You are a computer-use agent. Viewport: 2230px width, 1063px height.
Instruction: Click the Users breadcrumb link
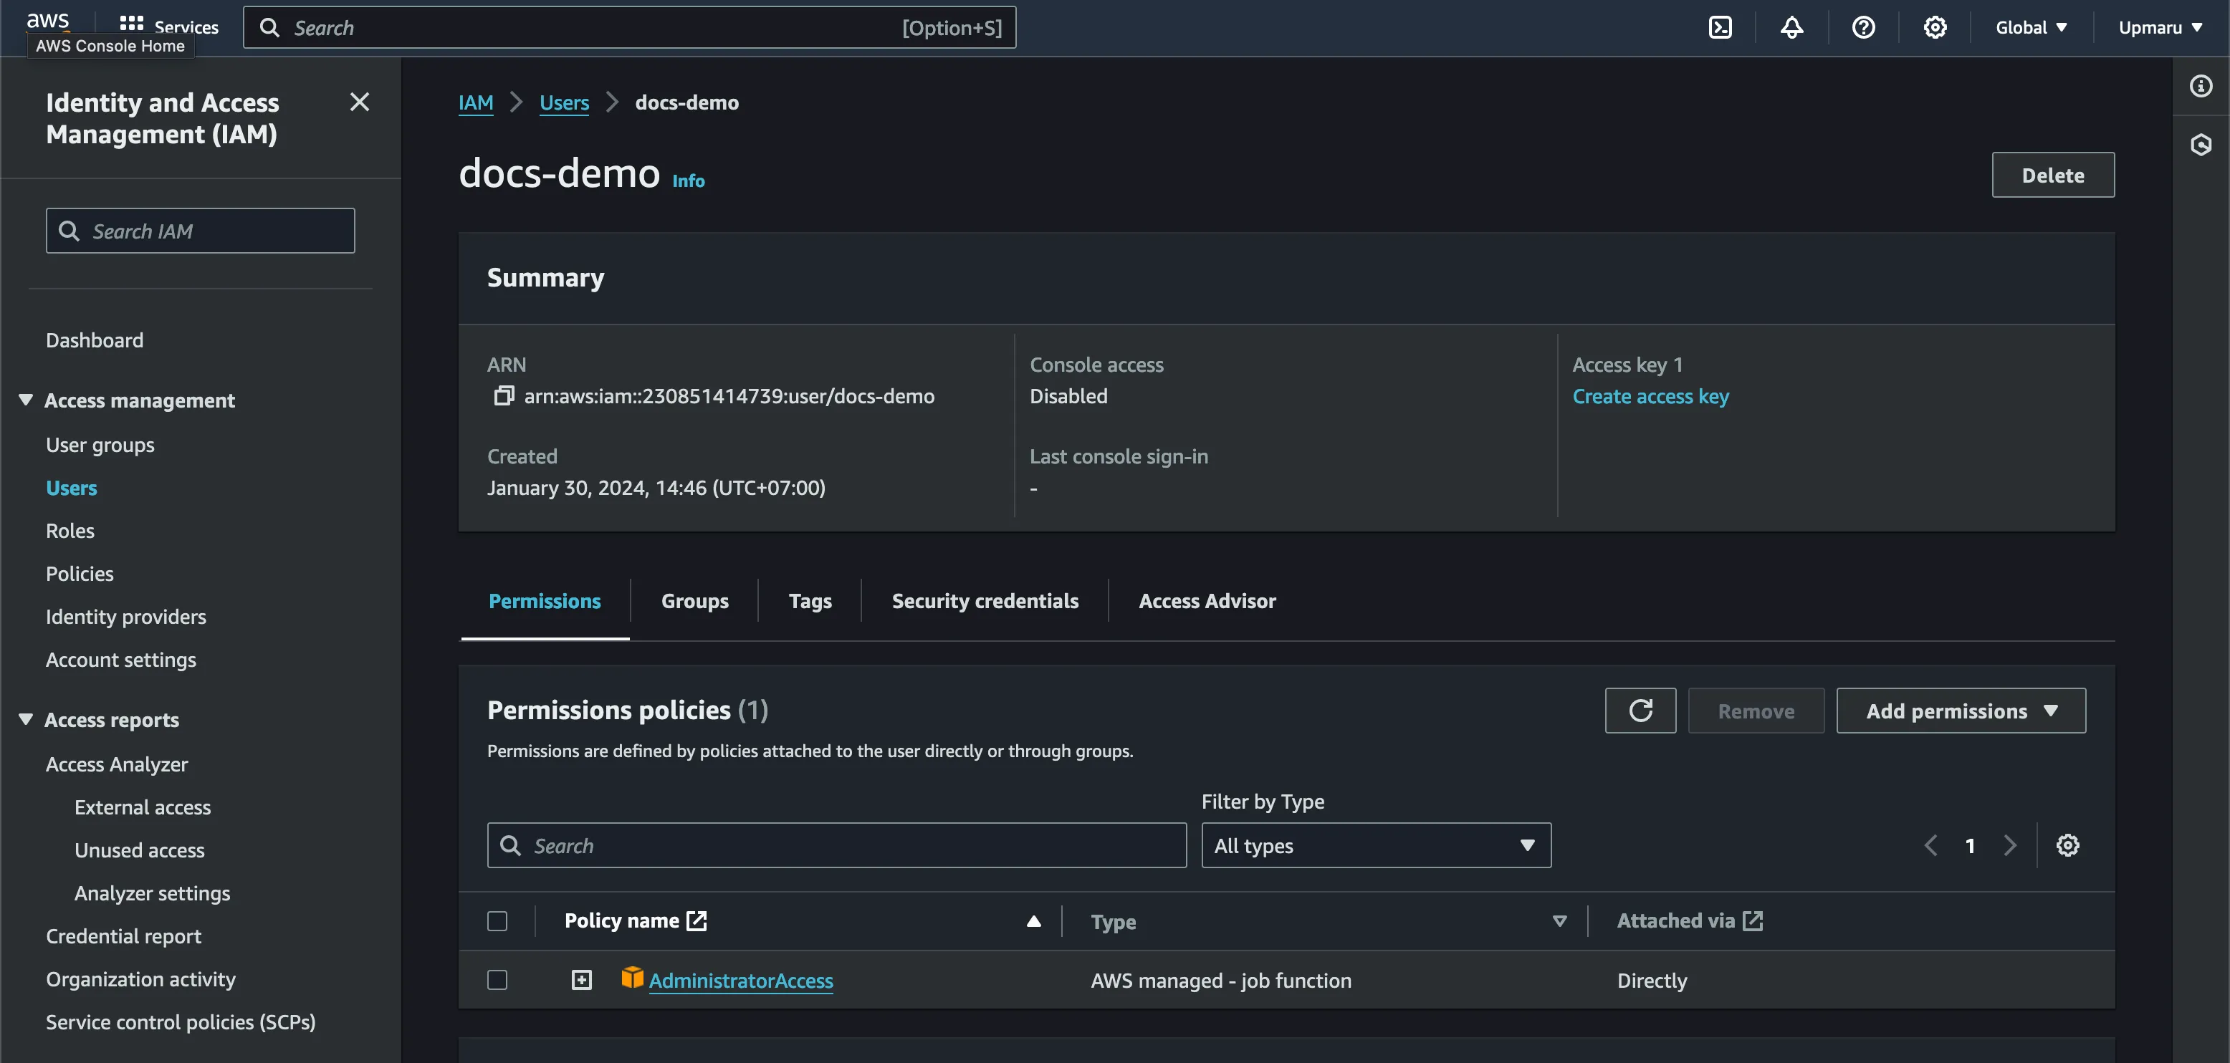pyautogui.click(x=565, y=102)
